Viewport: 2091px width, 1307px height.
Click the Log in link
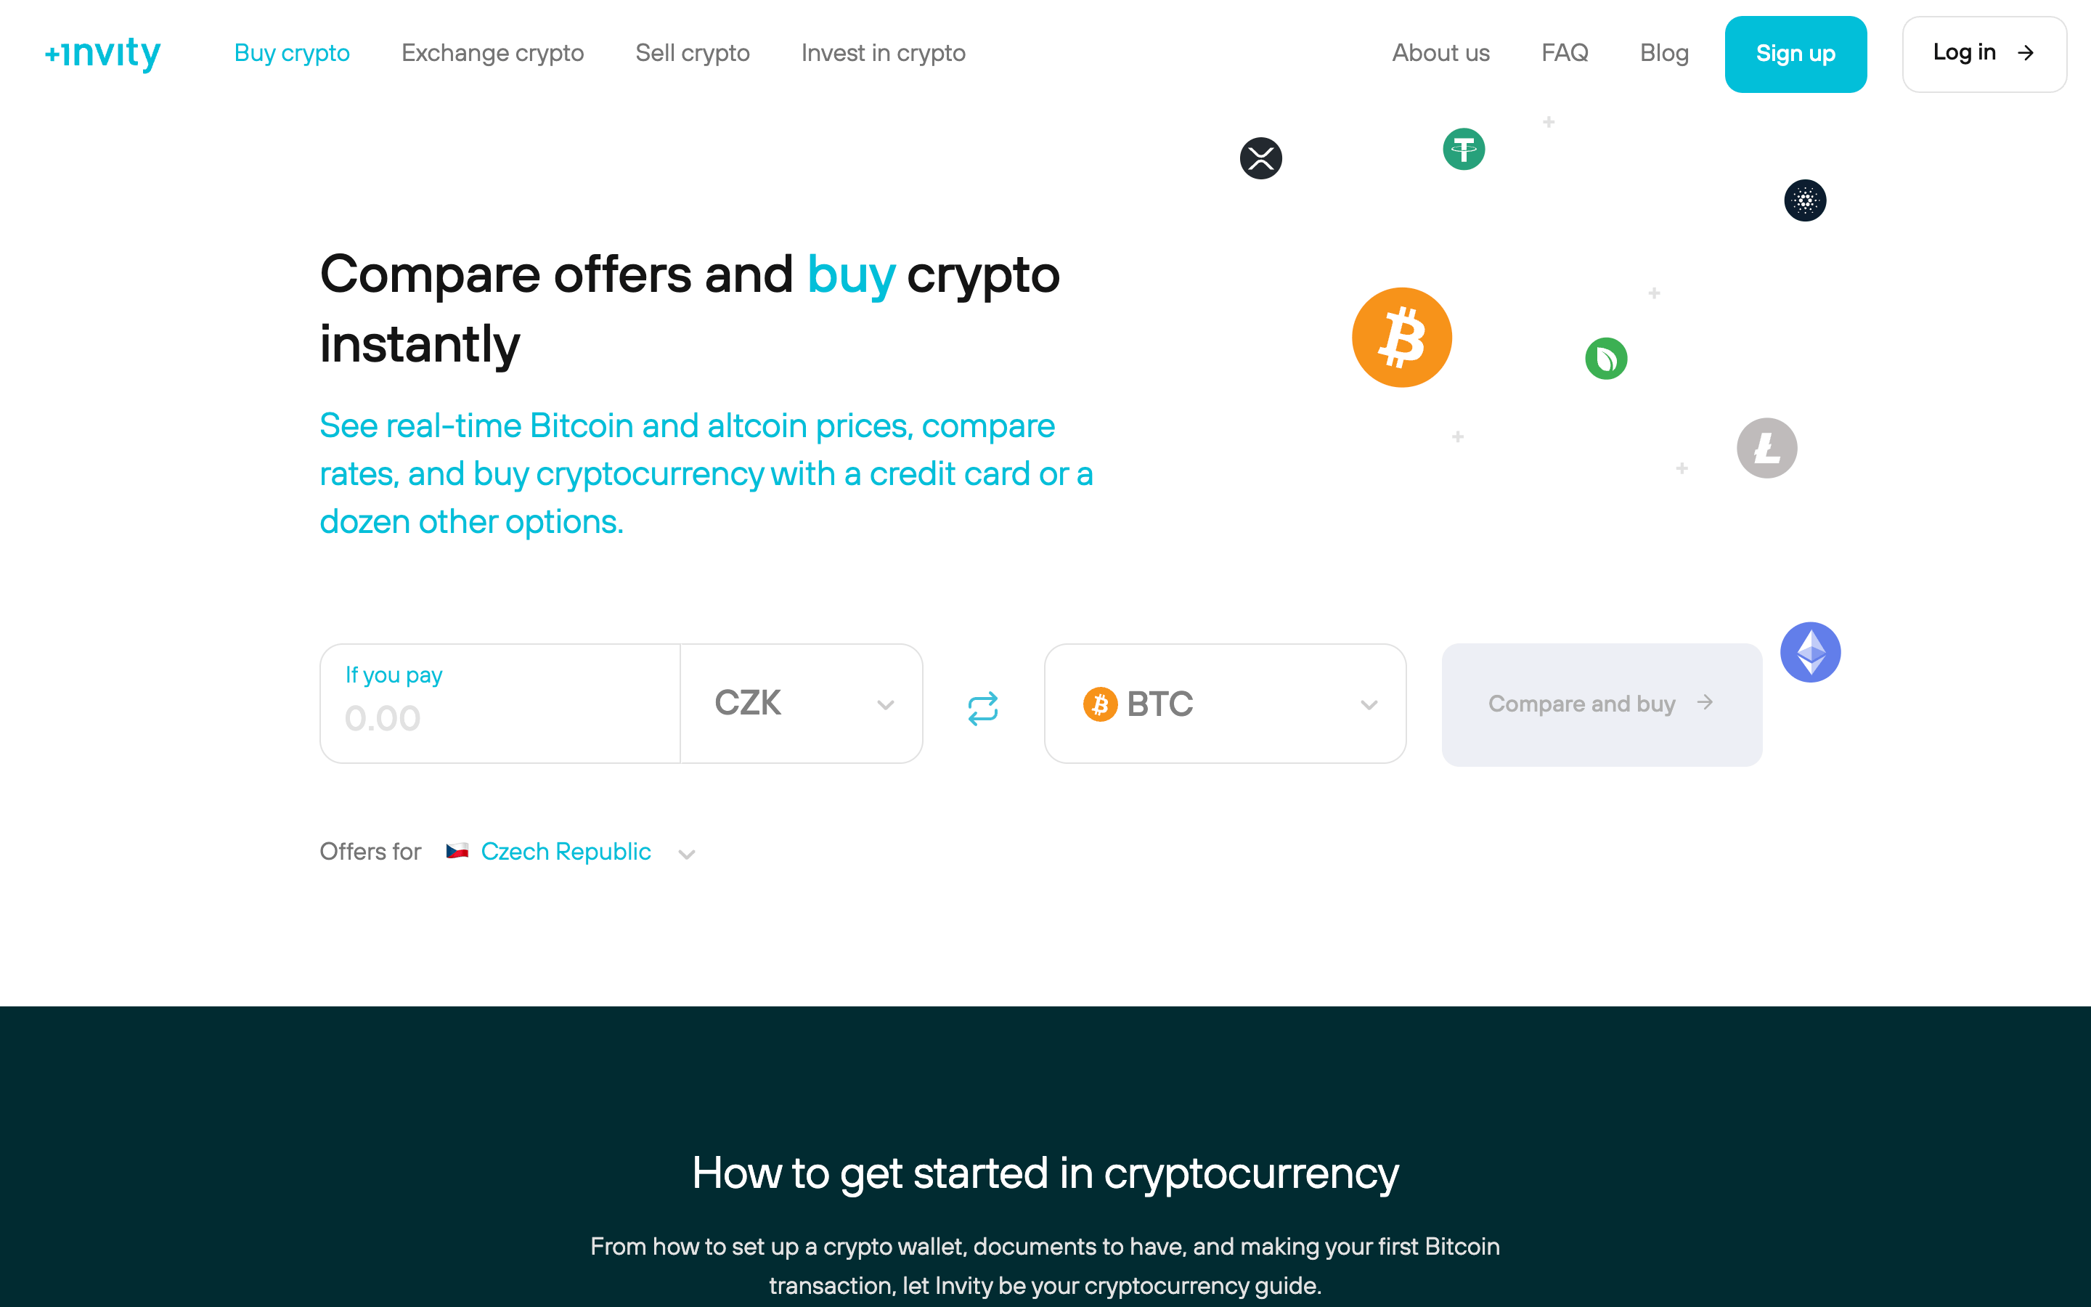[1984, 54]
